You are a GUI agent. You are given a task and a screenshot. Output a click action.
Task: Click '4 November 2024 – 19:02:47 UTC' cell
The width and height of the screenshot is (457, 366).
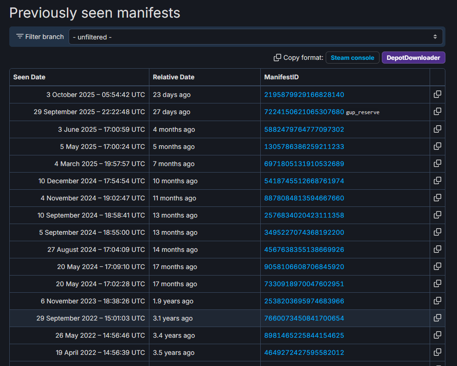pos(79,198)
